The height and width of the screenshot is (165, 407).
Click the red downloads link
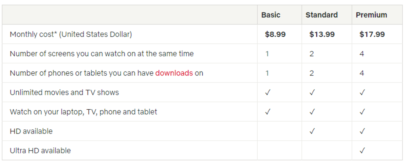[174, 73]
